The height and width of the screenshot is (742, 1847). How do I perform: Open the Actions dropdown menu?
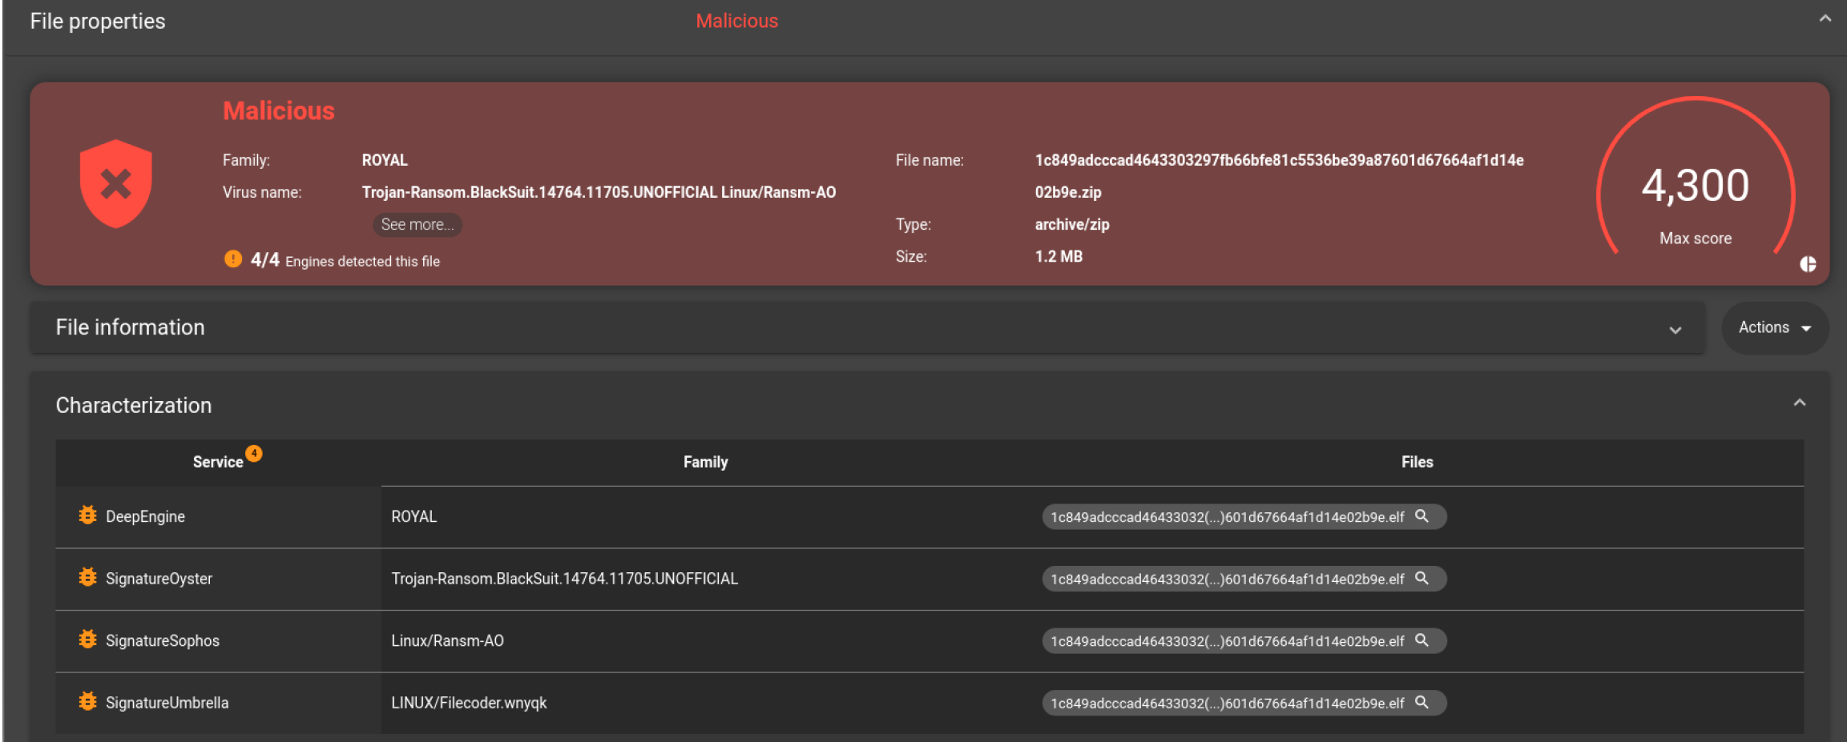(1775, 327)
